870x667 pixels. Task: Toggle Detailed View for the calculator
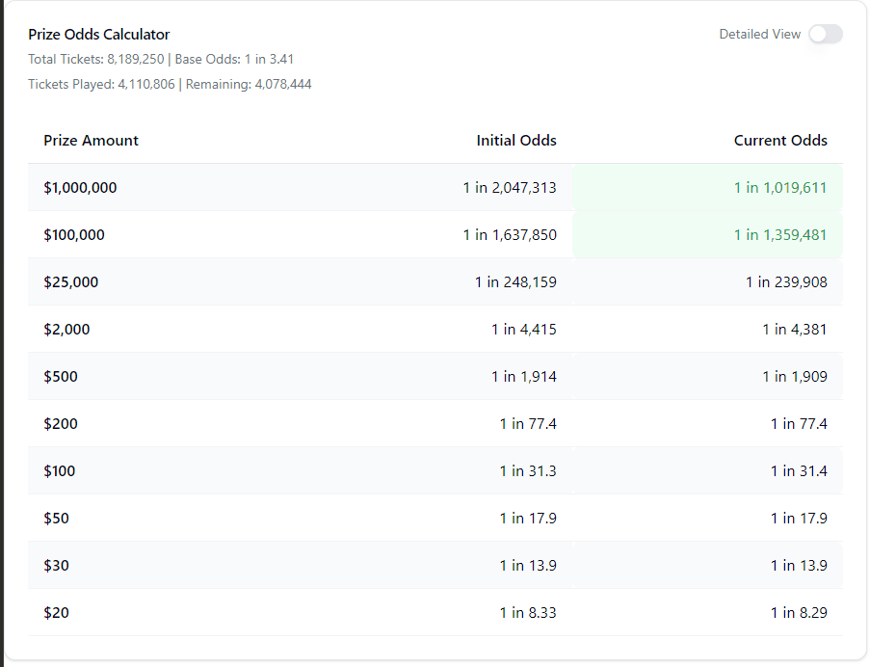point(826,34)
